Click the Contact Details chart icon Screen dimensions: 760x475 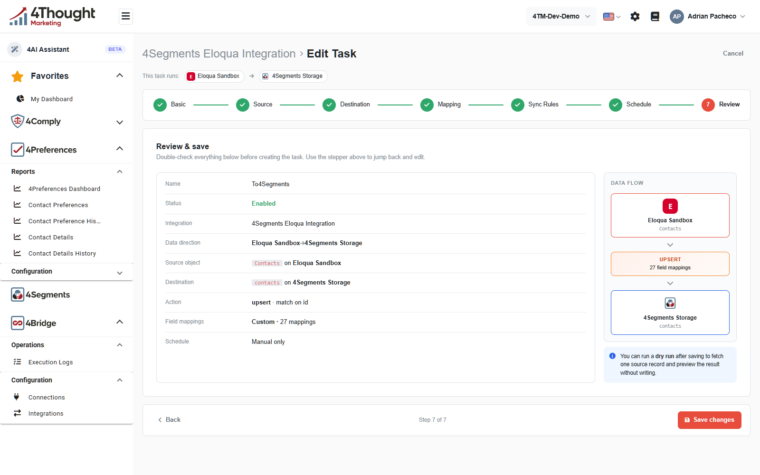[x=17, y=237]
